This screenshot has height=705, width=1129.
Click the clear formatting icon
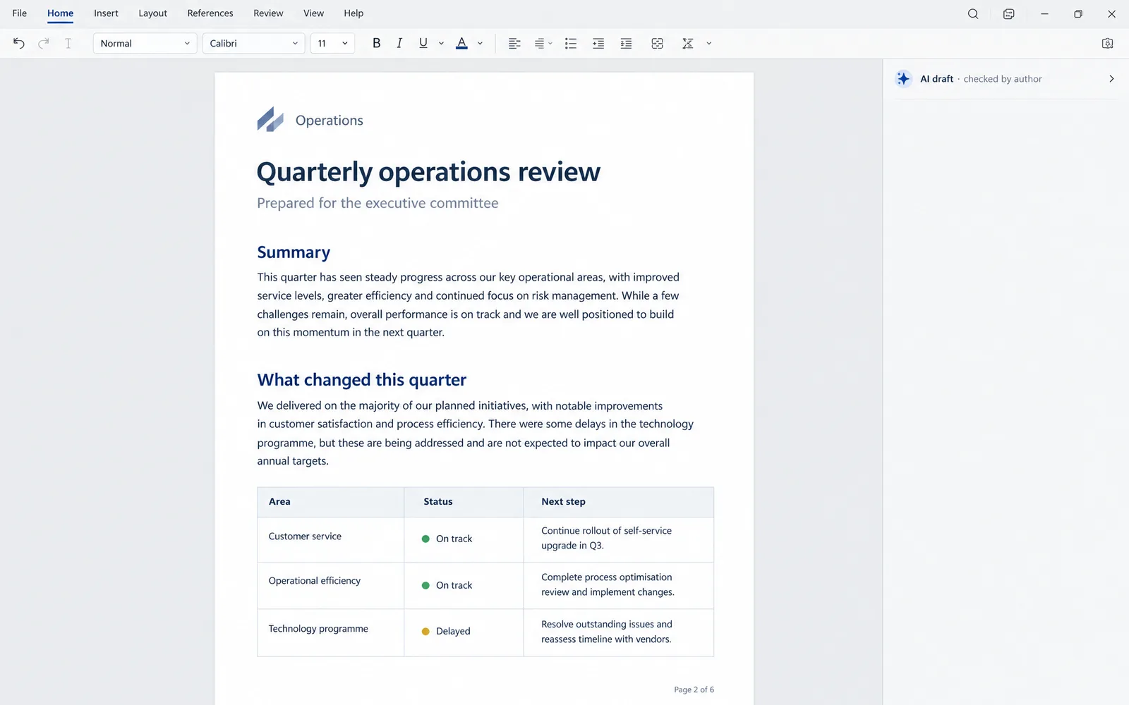click(x=687, y=44)
